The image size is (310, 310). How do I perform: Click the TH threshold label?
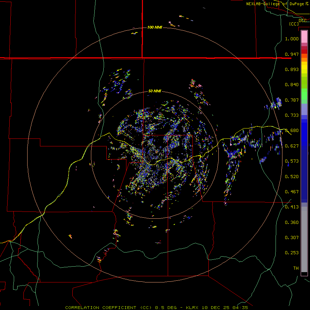tap(296, 268)
